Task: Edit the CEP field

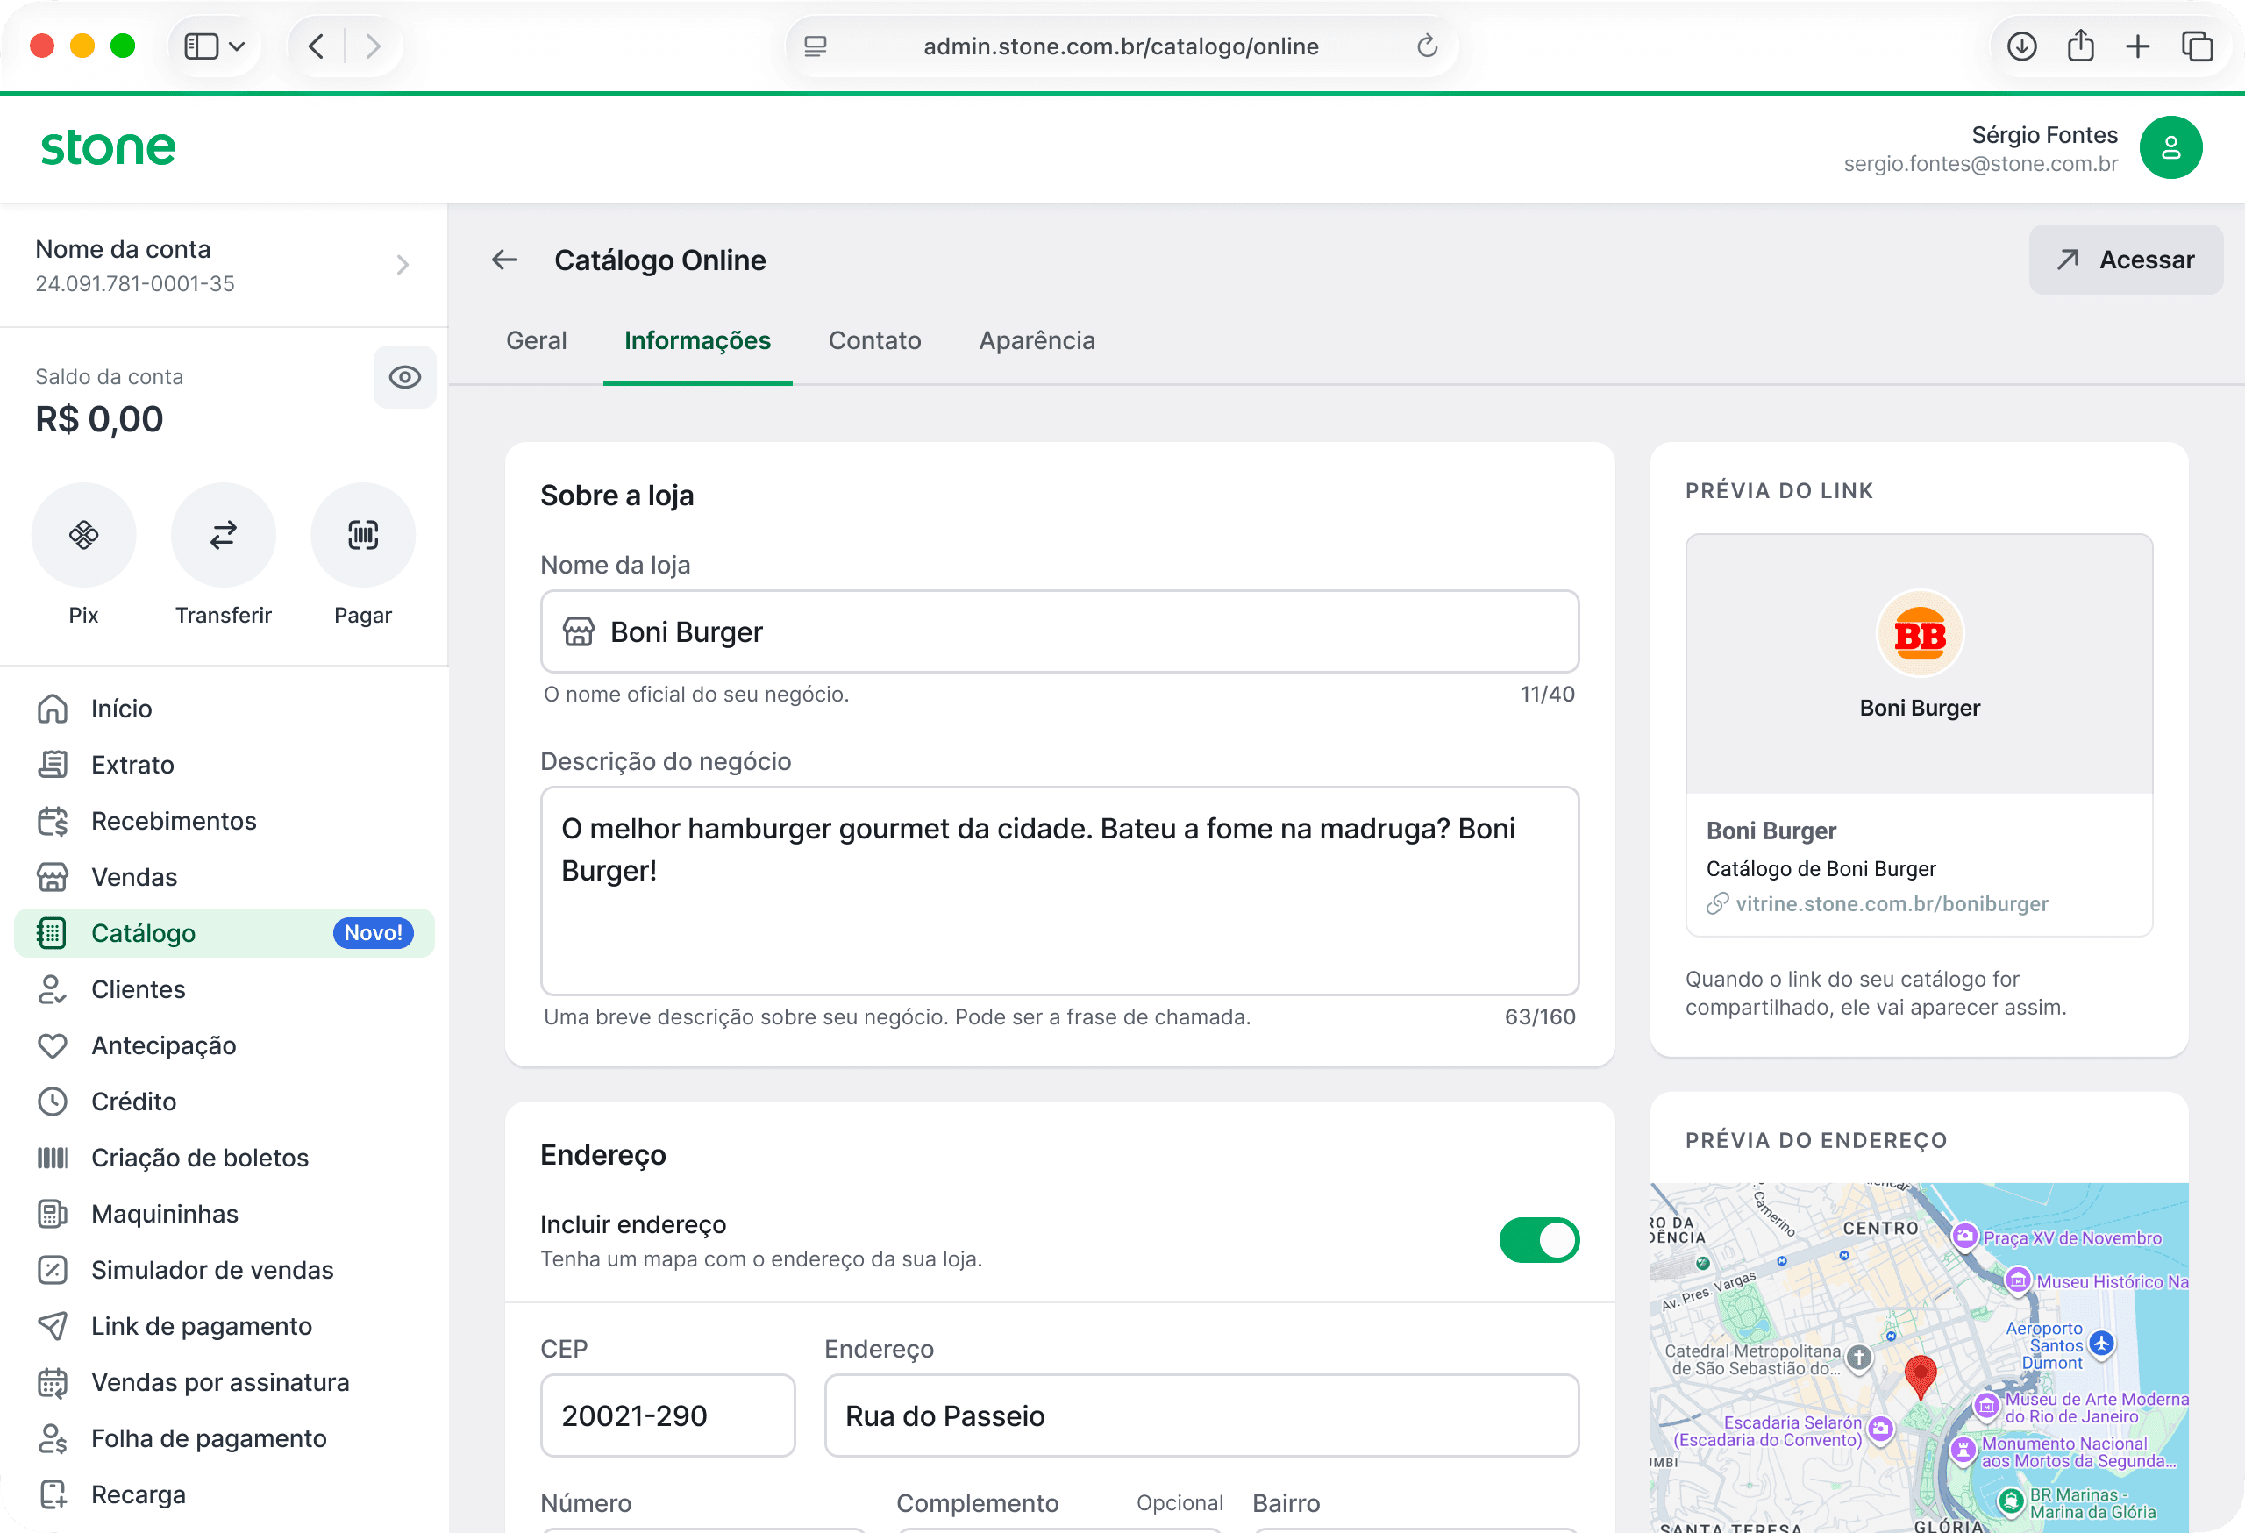Action: (x=667, y=1415)
